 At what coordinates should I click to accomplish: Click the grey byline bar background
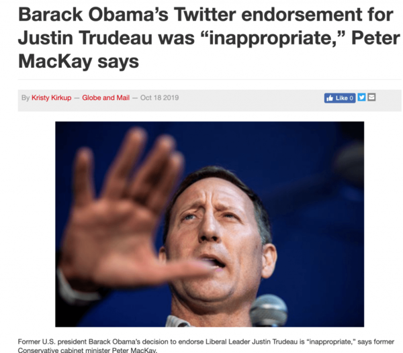(210, 101)
